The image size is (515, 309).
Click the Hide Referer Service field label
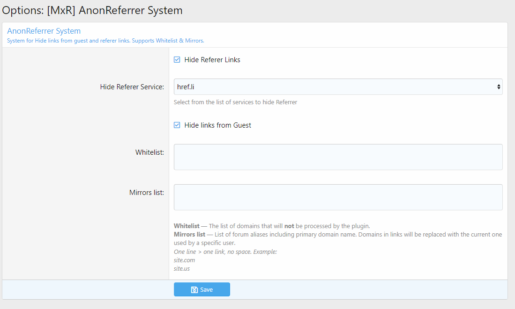(x=132, y=86)
